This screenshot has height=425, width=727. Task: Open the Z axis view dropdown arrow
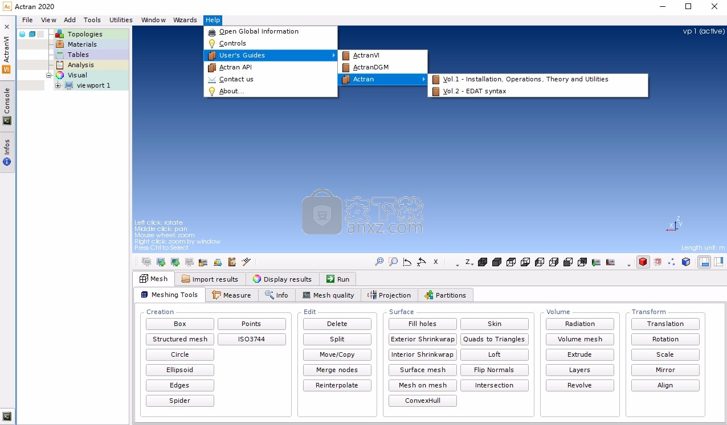472,264
